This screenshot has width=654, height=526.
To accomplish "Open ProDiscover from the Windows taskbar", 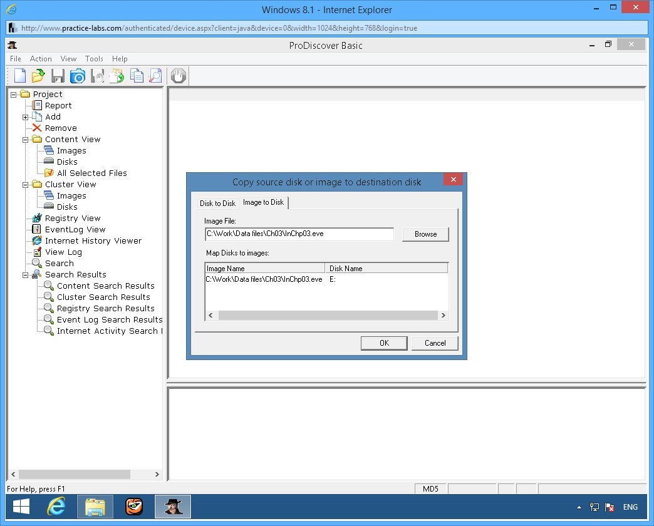I will (x=172, y=507).
